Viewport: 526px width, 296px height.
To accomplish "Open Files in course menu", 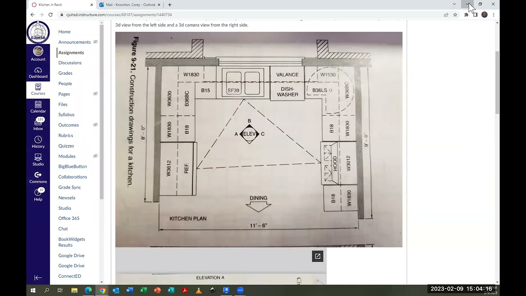I will [x=63, y=104].
